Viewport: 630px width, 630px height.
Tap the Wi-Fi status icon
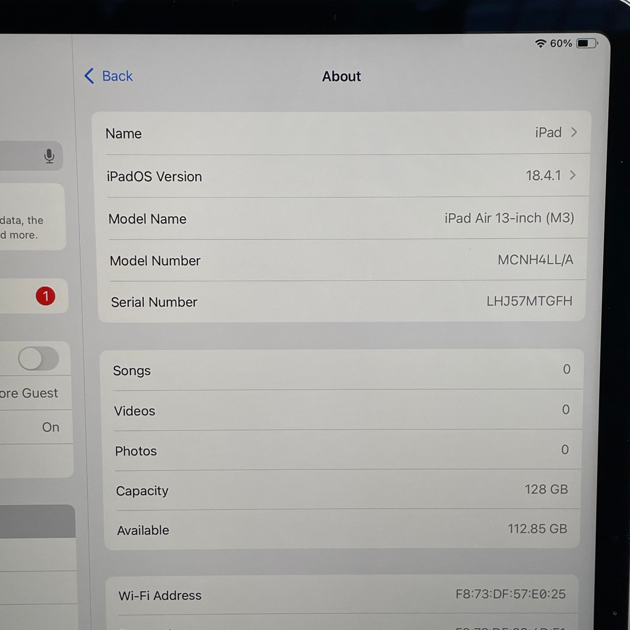(540, 43)
